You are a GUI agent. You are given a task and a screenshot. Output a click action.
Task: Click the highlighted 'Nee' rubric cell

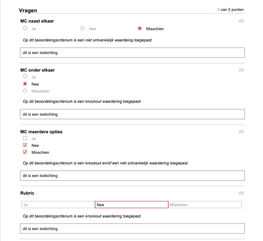(x=131, y=205)
